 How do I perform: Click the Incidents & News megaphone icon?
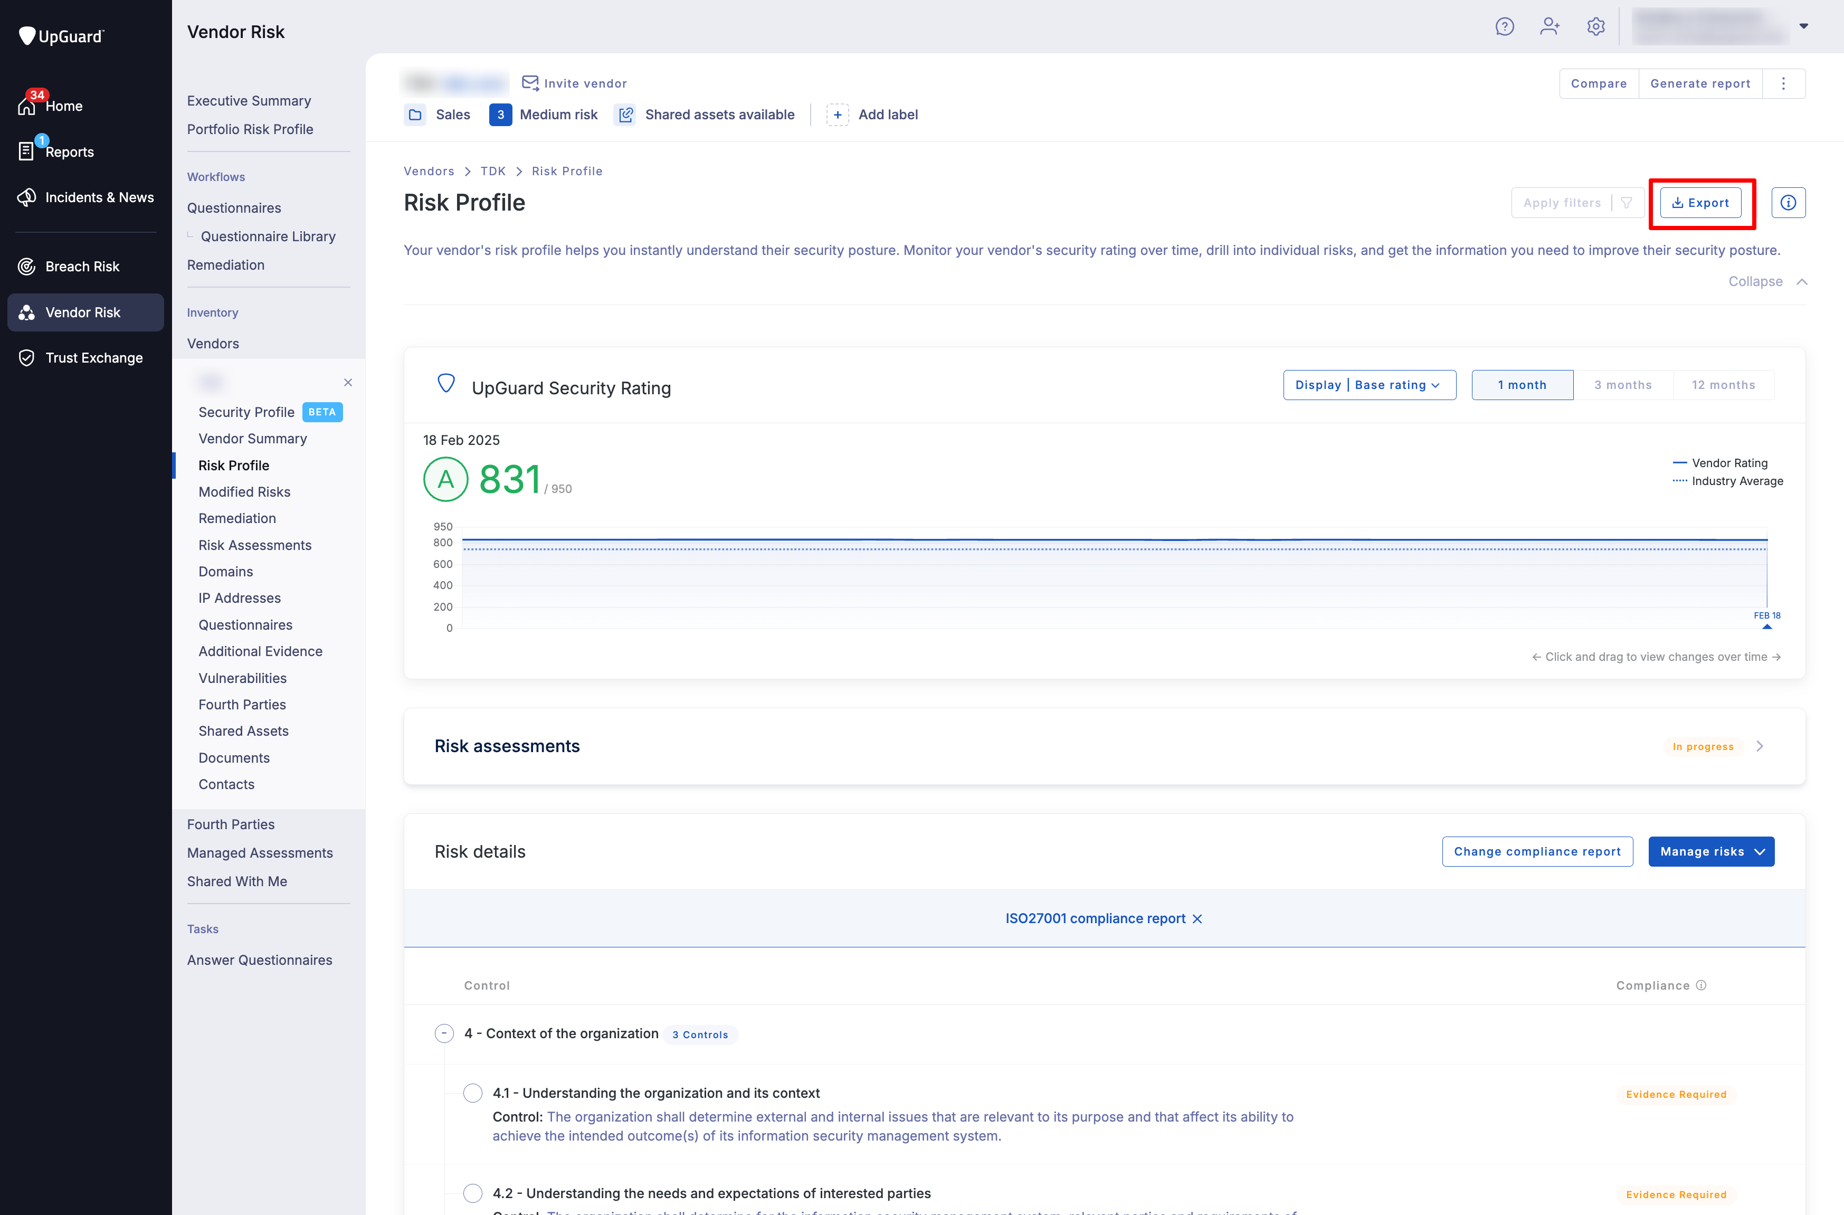point(26,197)
